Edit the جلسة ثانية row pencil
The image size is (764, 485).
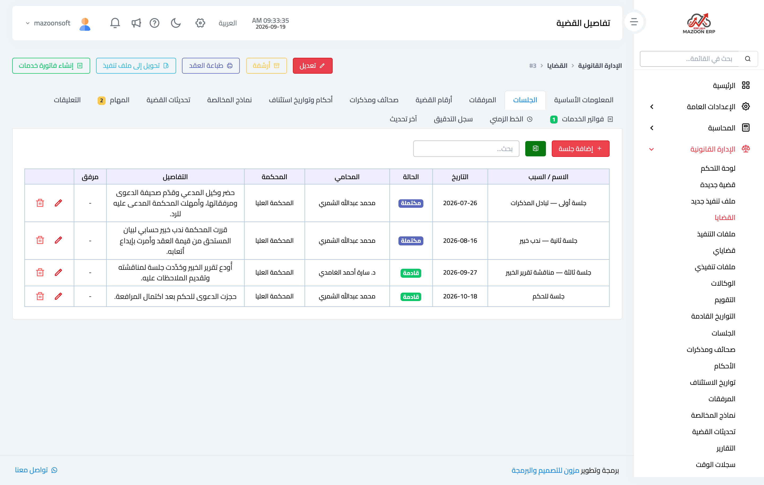(x=58, y=240)
